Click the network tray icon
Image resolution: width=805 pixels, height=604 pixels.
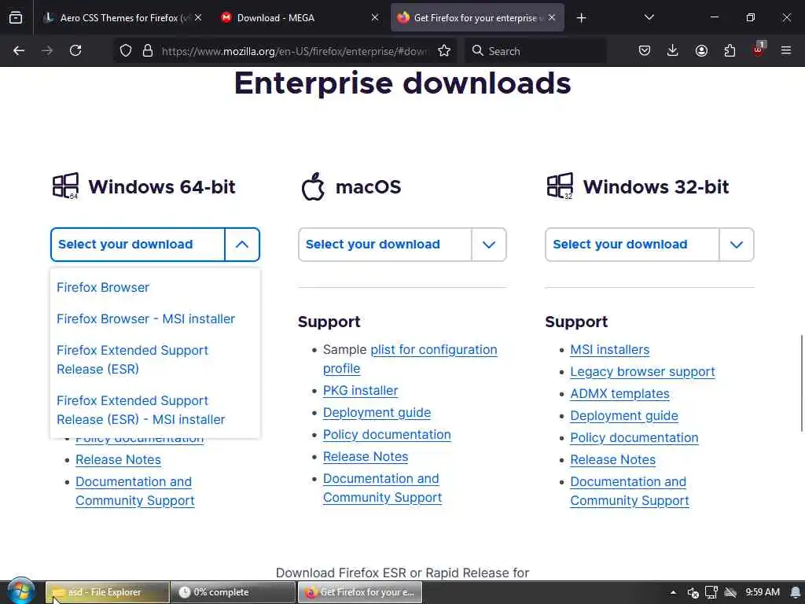711,593
